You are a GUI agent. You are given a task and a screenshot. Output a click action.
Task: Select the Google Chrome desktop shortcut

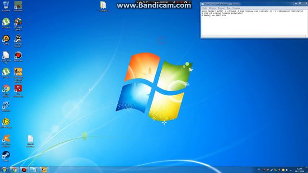[x=6, y=91]
